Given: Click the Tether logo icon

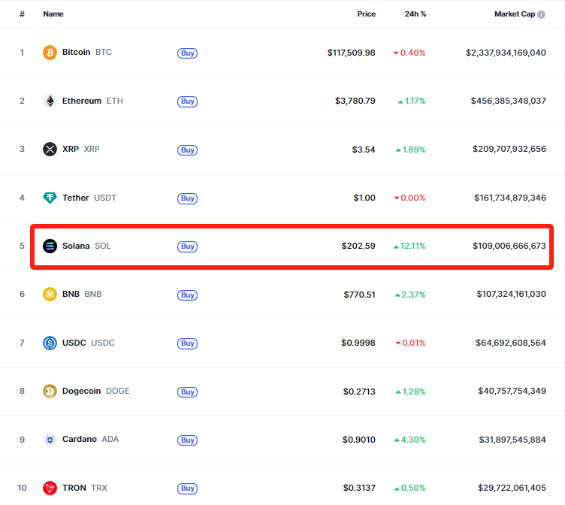Looking at the screenshot, I should click(50, 198).
